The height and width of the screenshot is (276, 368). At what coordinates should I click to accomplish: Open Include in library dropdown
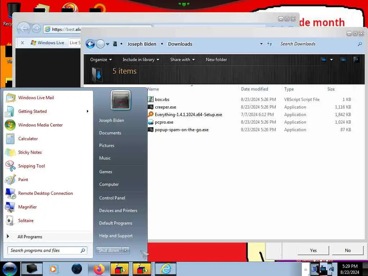[141, 60]
